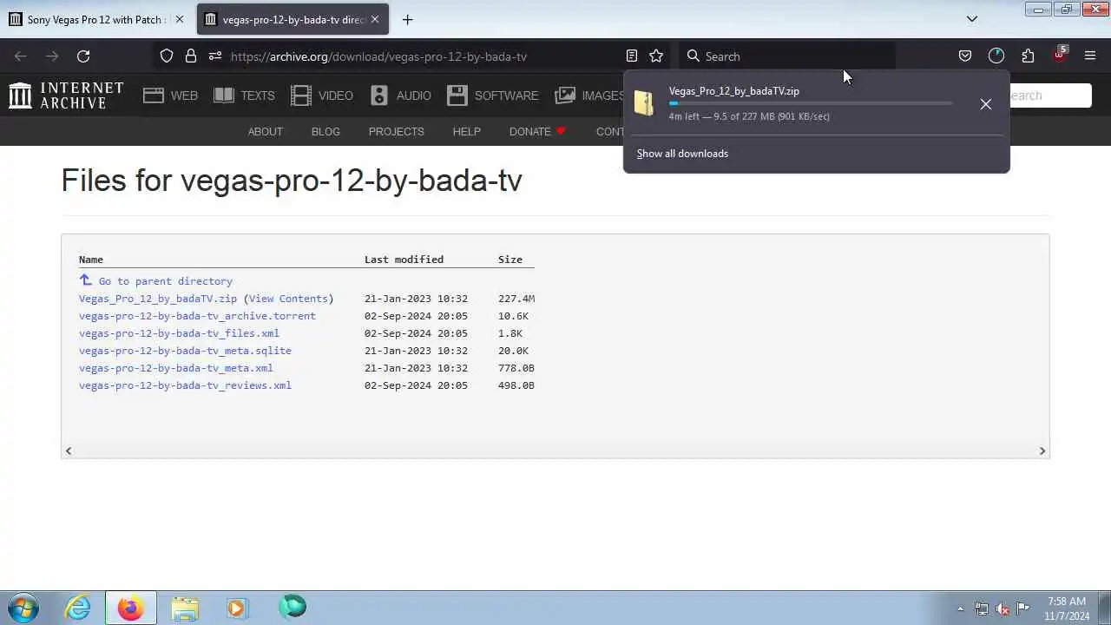Click the download progress bar
Image resolution: width=1111 pixels, height=625 pixels.
(811, 103)
